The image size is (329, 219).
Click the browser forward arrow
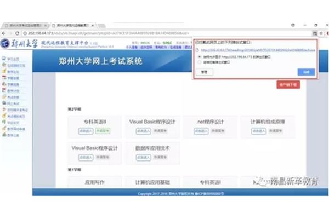(10, 33)
